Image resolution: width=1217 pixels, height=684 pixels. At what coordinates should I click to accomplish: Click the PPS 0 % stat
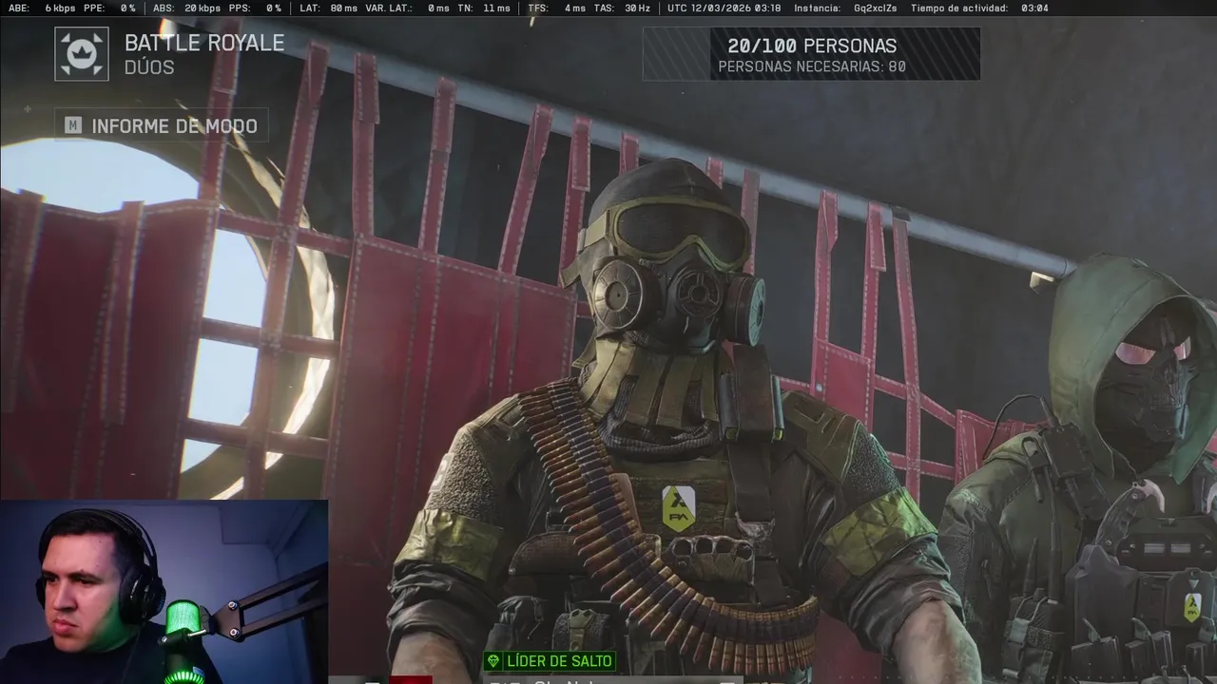(255, 8)
